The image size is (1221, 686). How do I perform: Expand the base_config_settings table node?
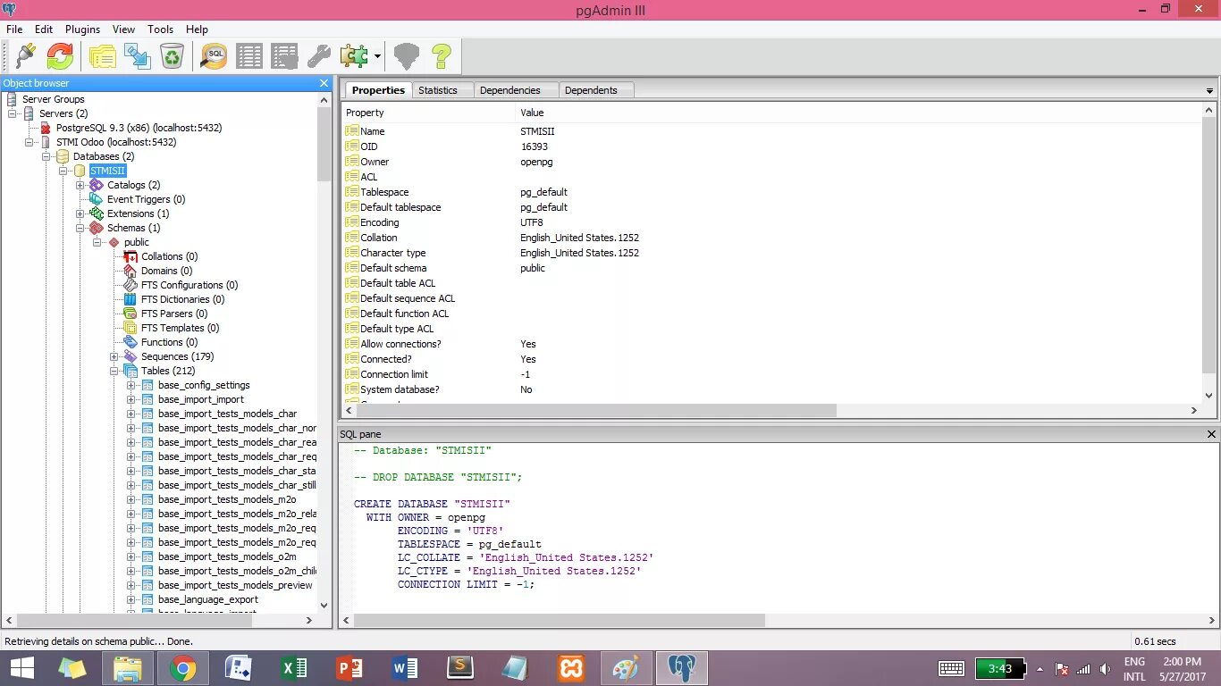click(x=131, y=385)
